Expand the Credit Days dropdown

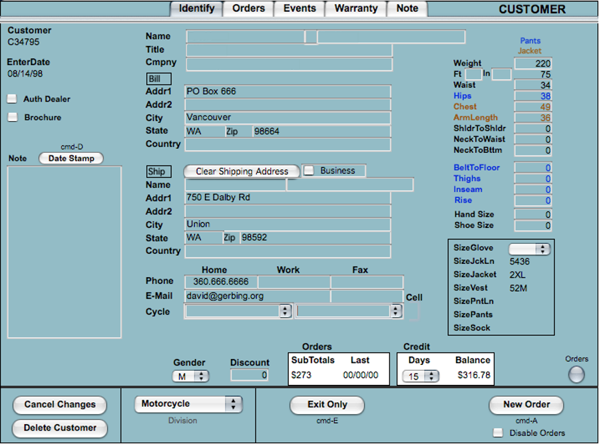421,376
